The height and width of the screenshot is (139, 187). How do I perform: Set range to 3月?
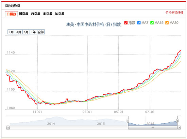(19, 32)
